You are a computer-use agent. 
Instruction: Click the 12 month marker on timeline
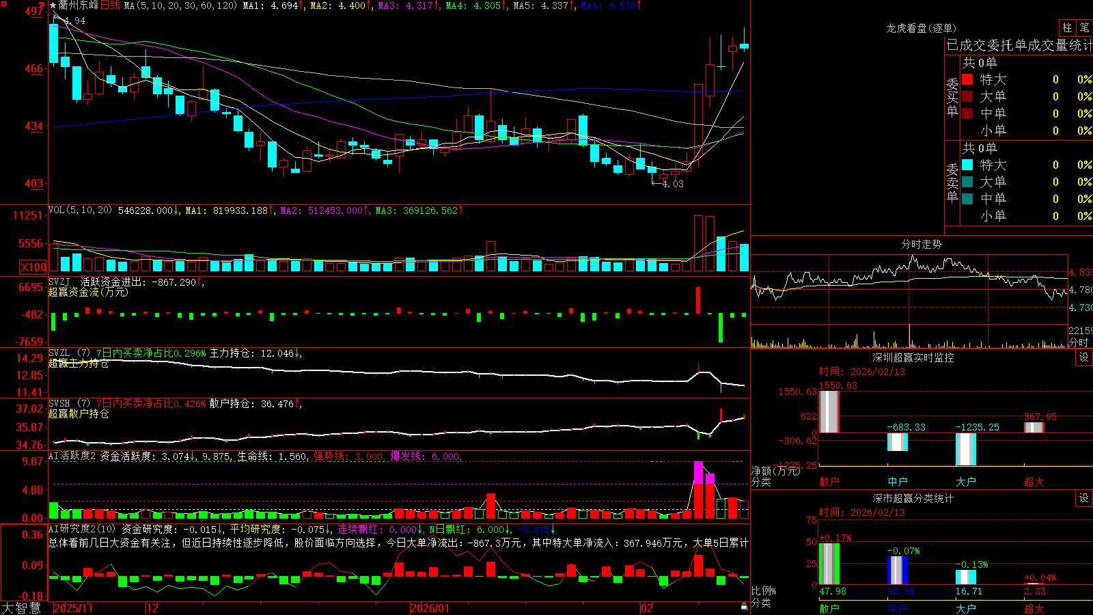click(152, 608)
